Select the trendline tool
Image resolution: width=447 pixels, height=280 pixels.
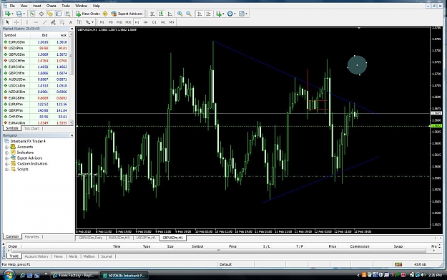click(x=44, y=22)
